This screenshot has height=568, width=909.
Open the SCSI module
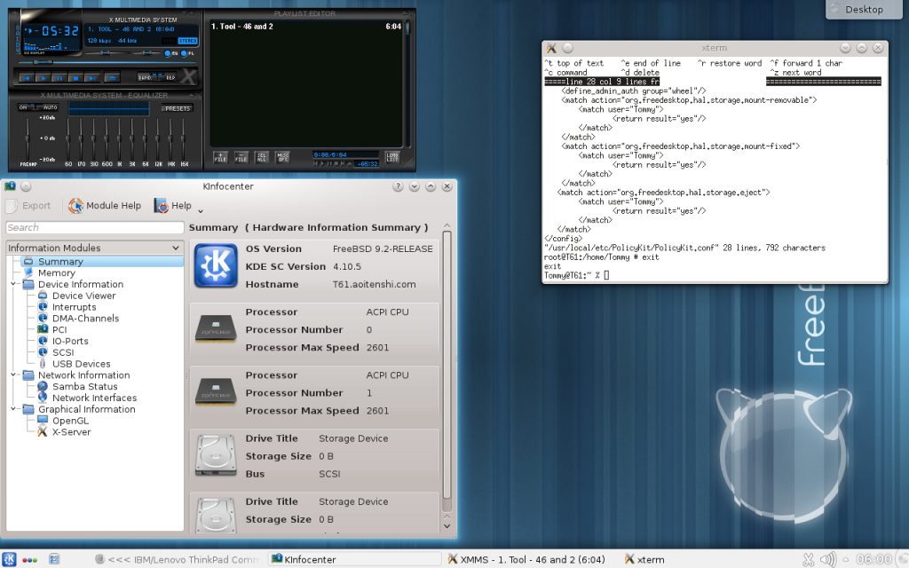pos(63,352)
